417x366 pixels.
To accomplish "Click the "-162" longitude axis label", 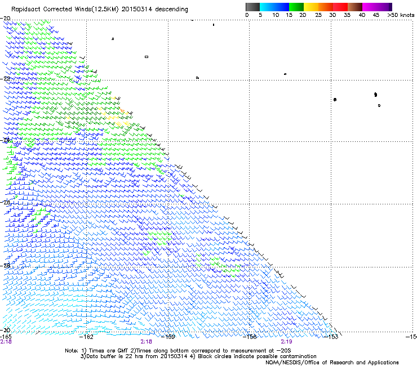I will coord(86,337).
